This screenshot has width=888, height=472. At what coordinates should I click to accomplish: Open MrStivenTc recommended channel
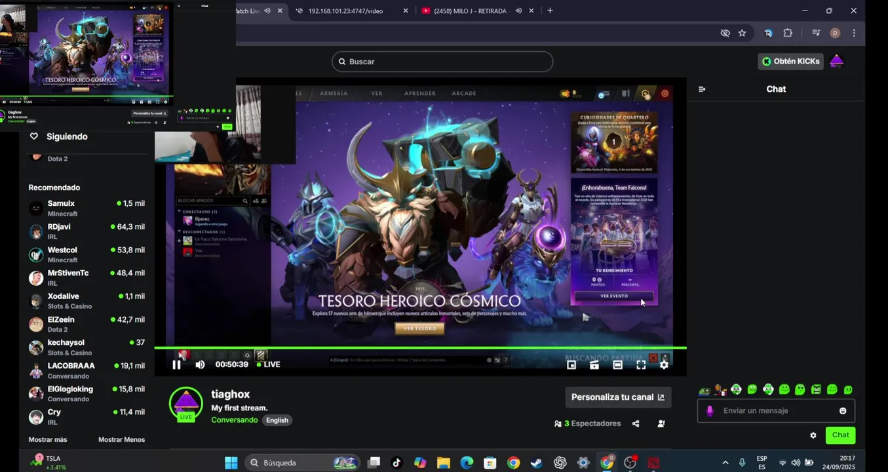pos(87,278)
